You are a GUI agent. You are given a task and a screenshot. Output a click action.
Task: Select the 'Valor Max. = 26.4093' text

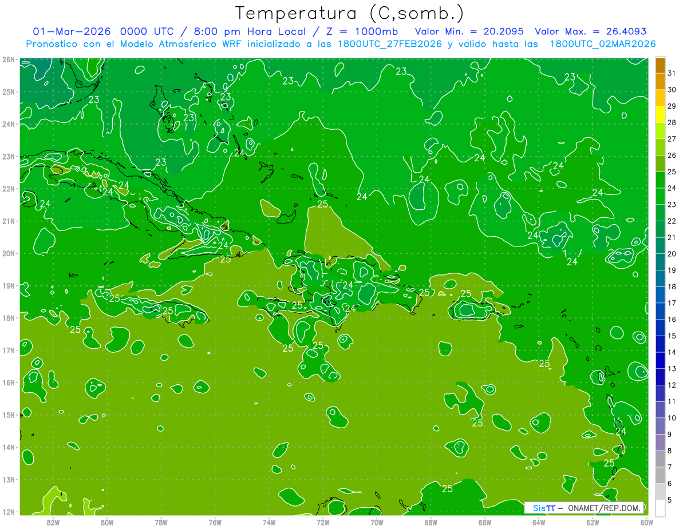click(x=590, y=31)
